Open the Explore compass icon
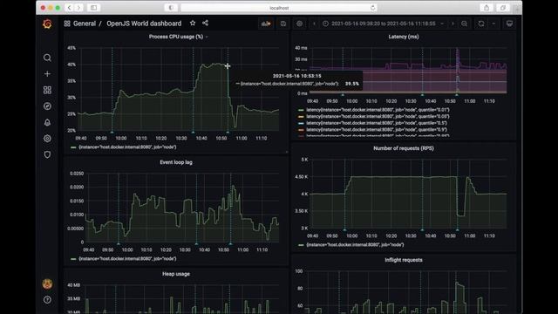The image size is (558, 314). (47, 106)
